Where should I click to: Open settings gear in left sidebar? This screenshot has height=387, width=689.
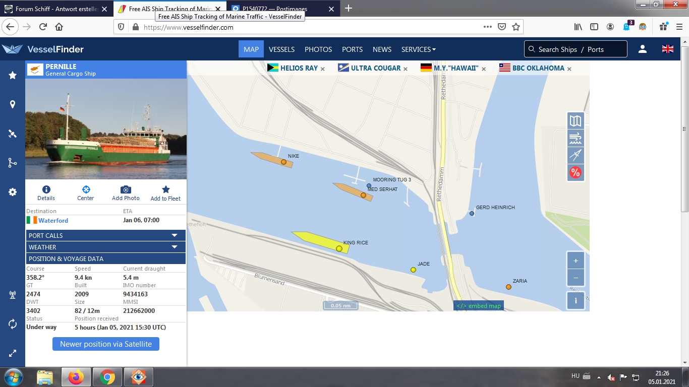(13, 192)
